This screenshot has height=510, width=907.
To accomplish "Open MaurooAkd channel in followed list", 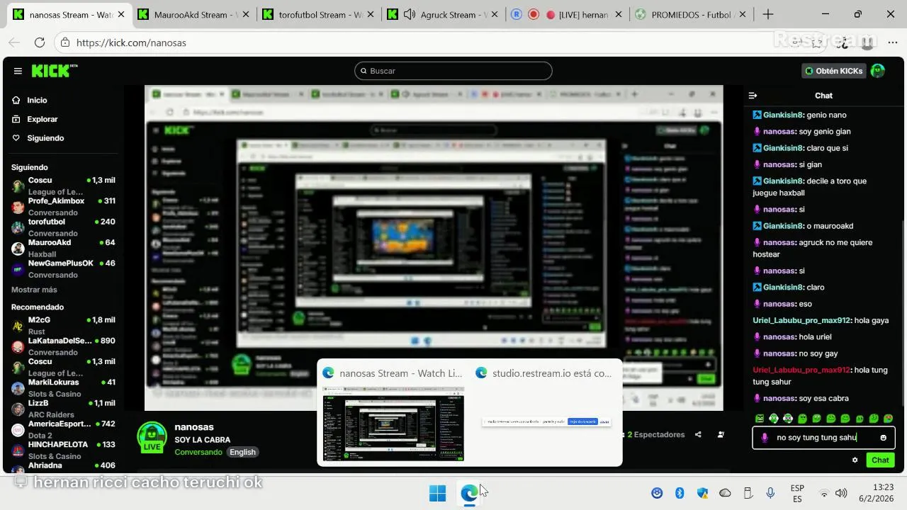I will 62,248.
